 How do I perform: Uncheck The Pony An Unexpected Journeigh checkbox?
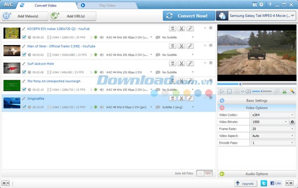[x=24, y=89]
